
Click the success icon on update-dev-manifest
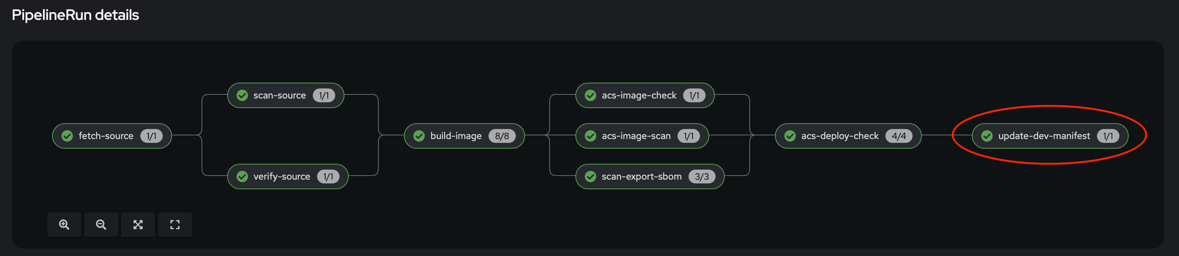pyautogui.click(x=987, y=136)
